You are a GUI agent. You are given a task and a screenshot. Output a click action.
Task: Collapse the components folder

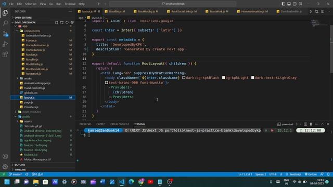click(x=32, y=31)
